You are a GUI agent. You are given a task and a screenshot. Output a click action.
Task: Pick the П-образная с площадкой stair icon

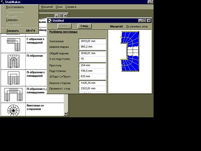13,78
